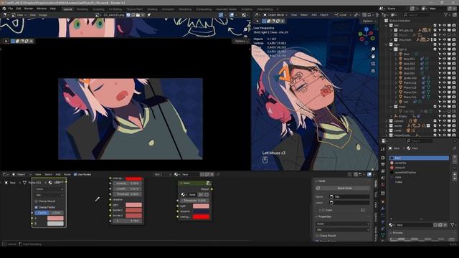The image size is (459, 258).
Task: Uncheck Clamp Factor in the Mix node
Action: tap(37, 207)
